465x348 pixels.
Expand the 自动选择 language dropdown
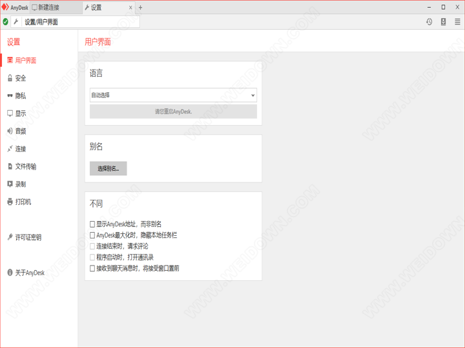(173, 95)
